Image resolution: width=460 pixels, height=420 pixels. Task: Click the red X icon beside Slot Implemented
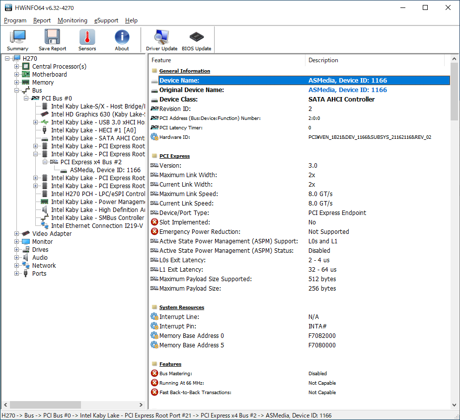click(x=154, y=222)
